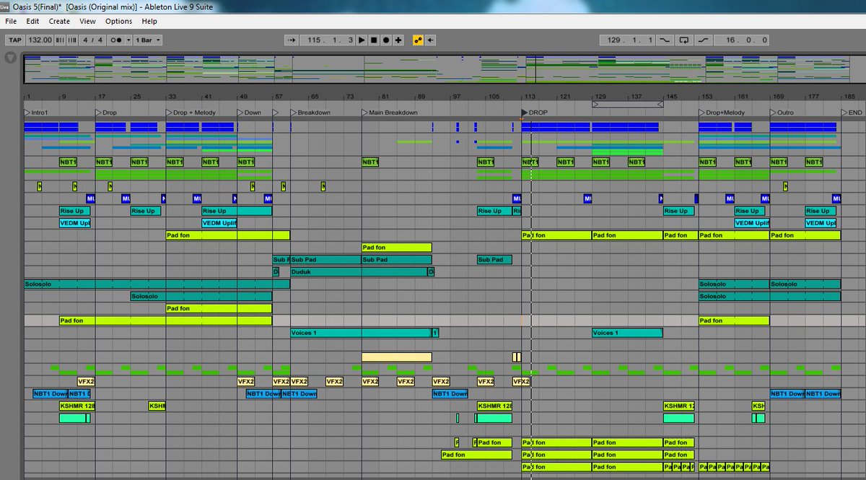The height and width of the screenshot is (480, 866).
Task: Toggle the Punch-Out switch
Action: pyautogui.click(x=704, y=40)
